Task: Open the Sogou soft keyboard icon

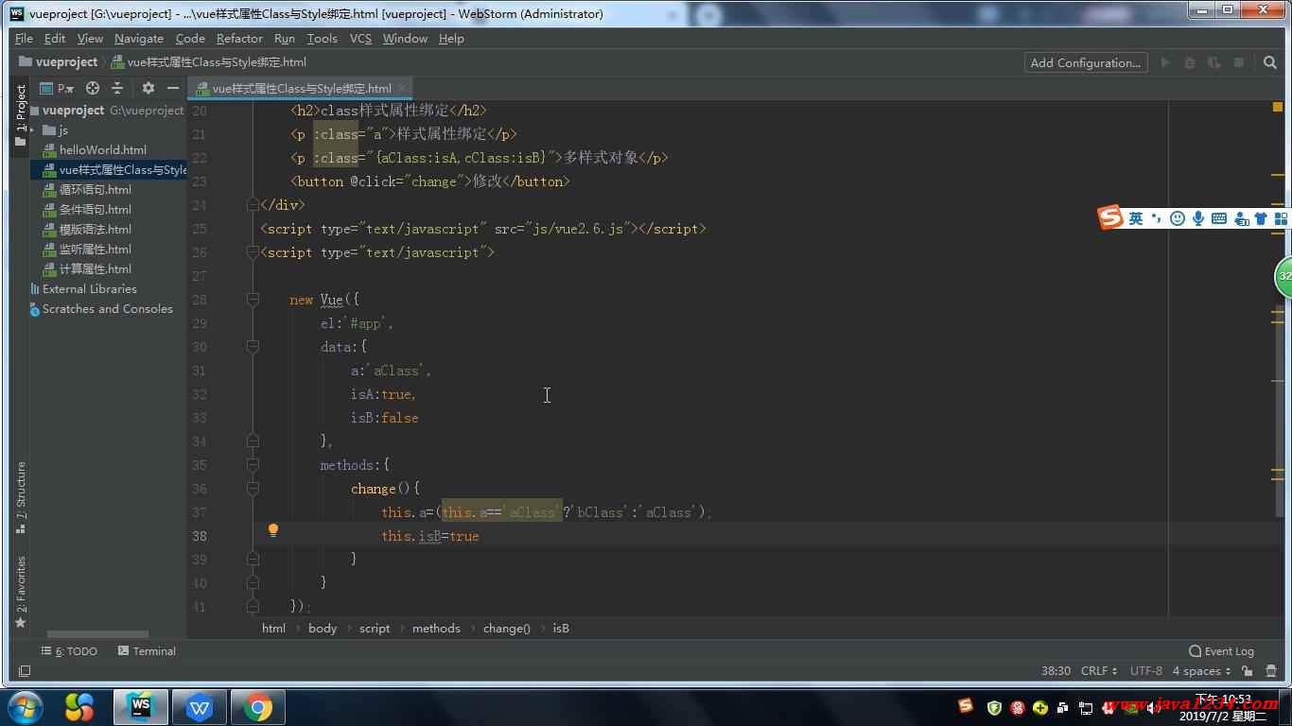Action: click(x=1219, y=218)
